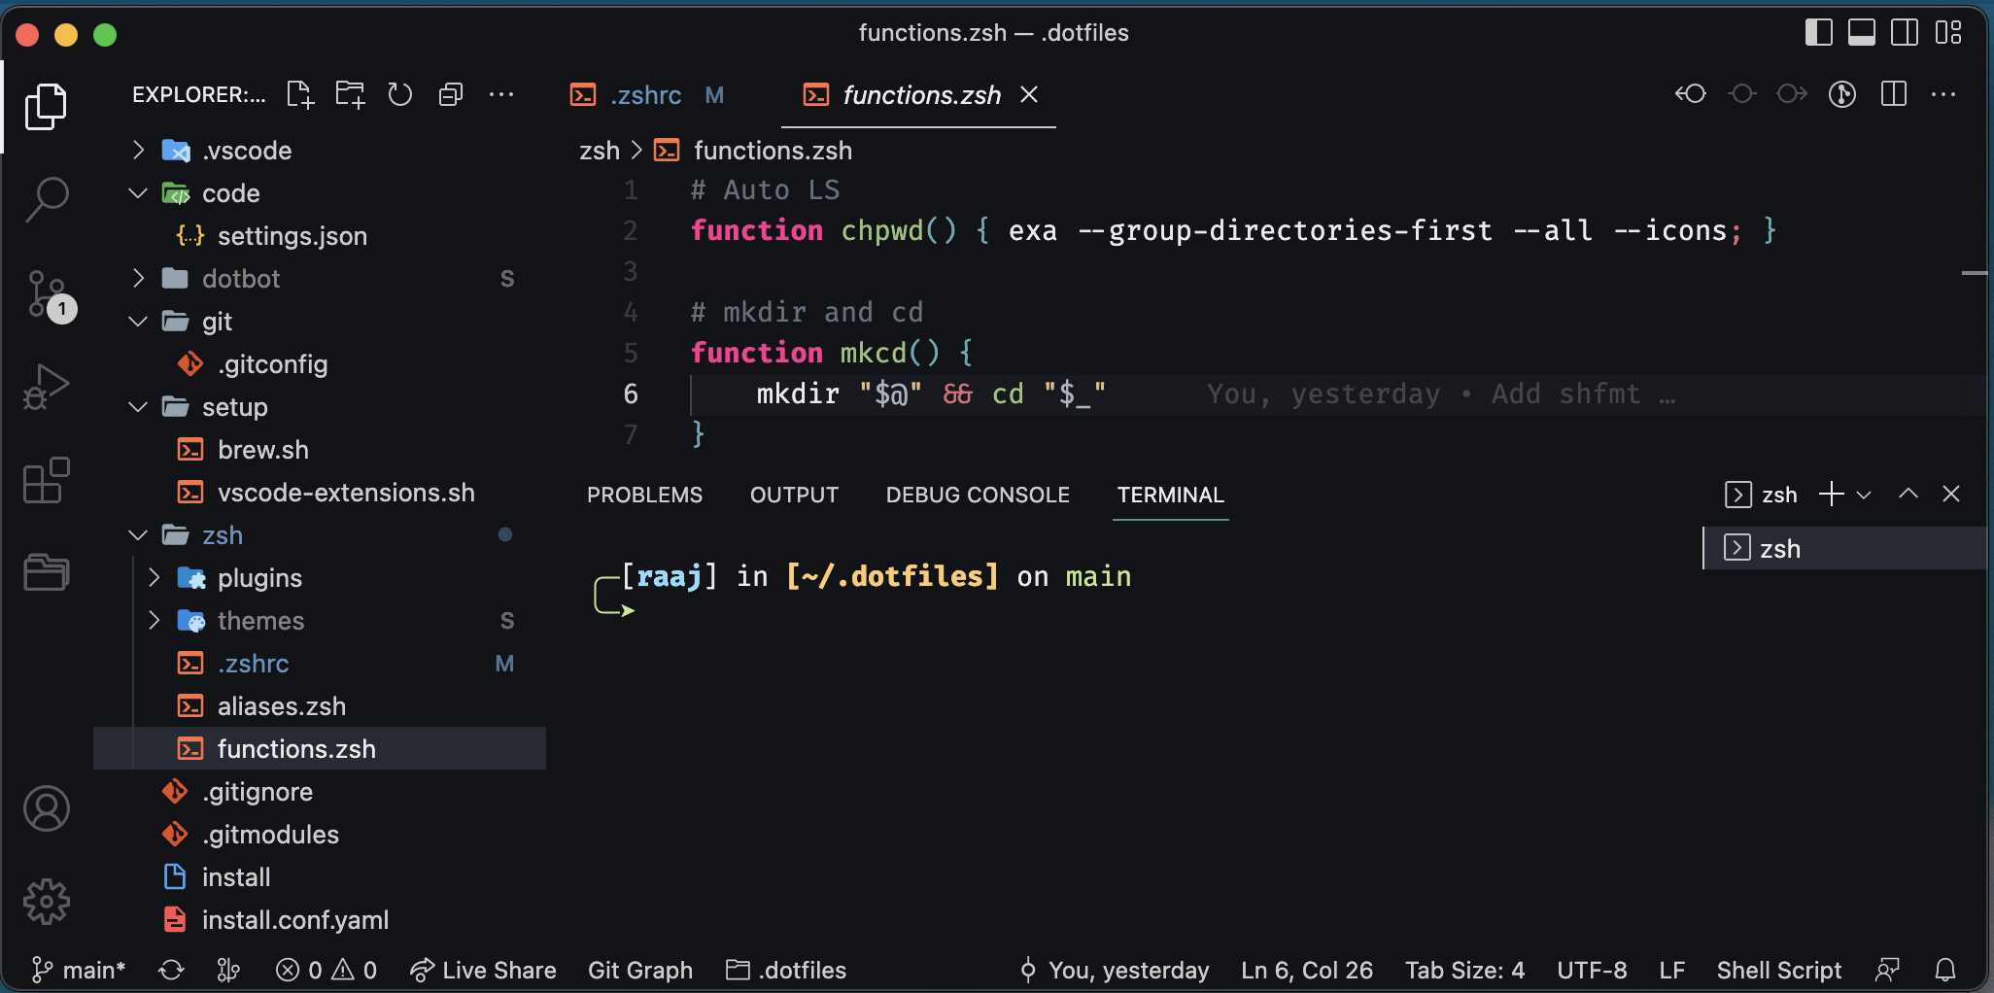Screen dimensions: 1994x993
Task: Open the Search view in the activity bar
Action: [46, 197]
